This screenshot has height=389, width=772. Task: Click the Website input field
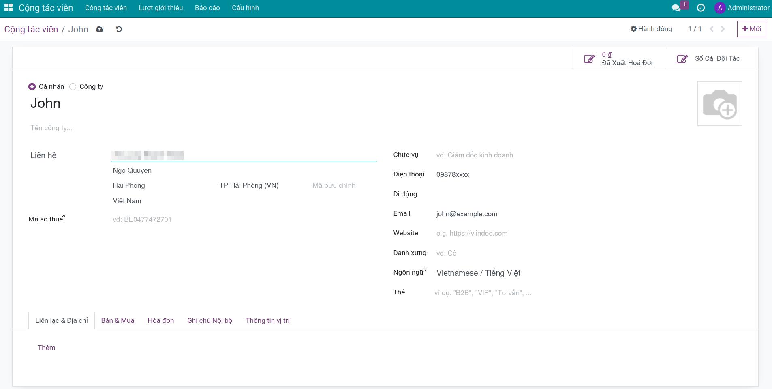click(588, 233)
